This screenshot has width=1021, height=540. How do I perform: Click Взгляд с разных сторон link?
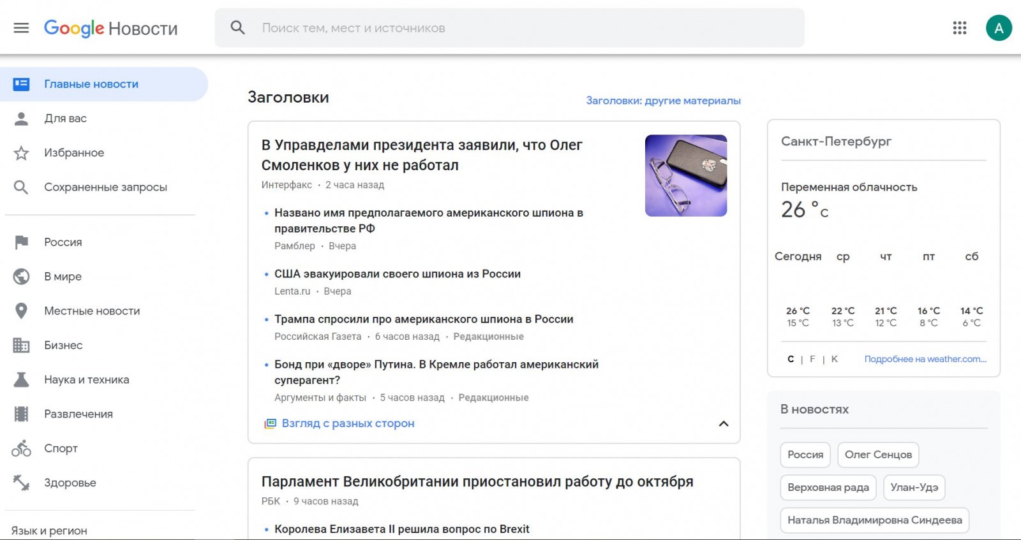(x=348, y=423)
